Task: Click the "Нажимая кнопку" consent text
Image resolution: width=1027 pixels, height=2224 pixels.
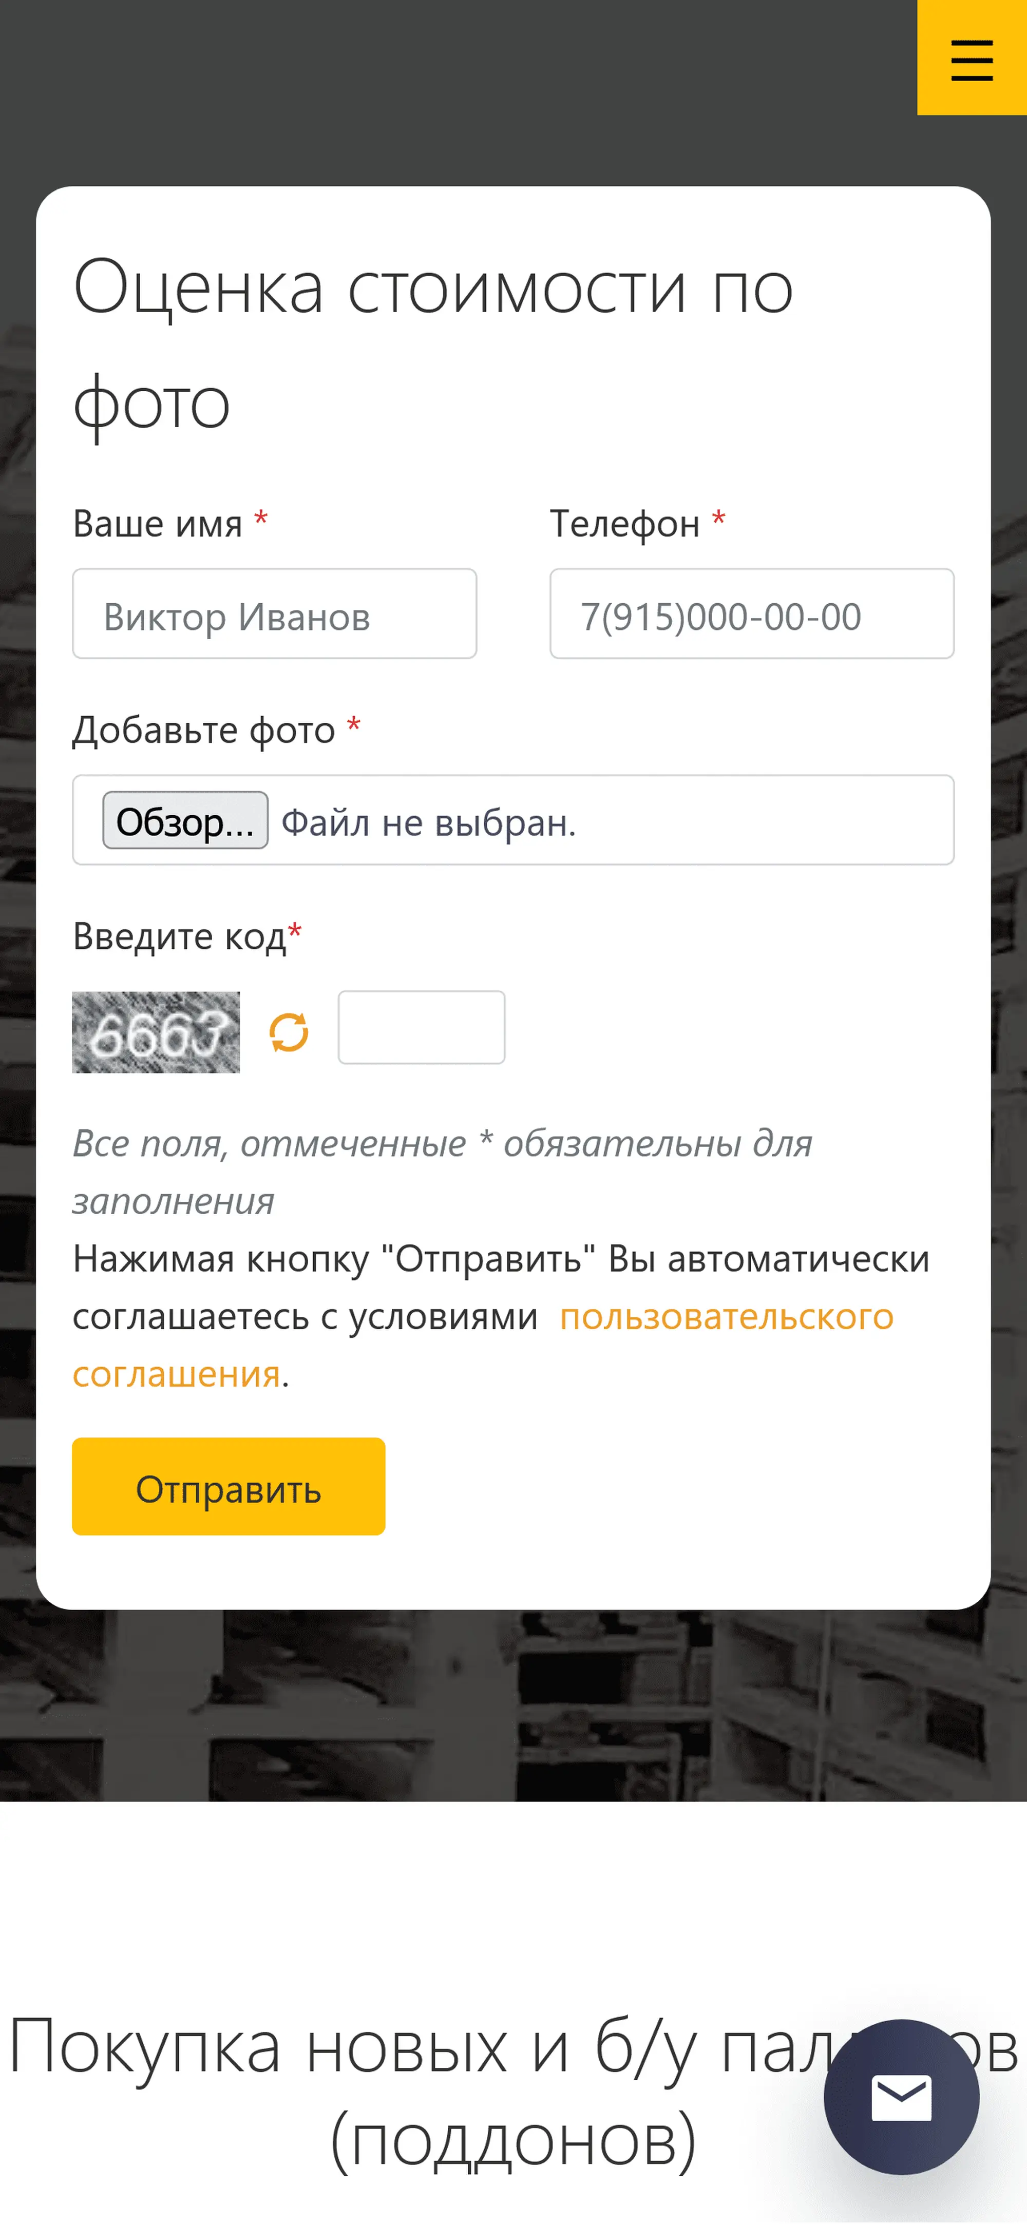Action: pos(501,1260)
